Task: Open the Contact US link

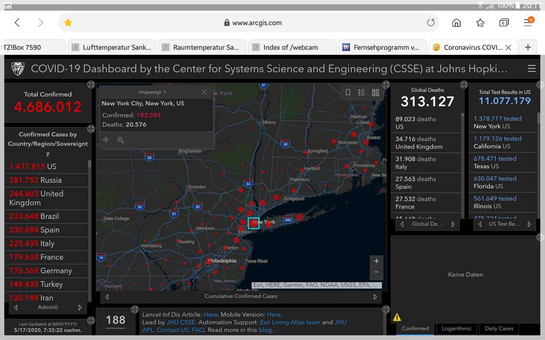Action: tap(172, 330)
